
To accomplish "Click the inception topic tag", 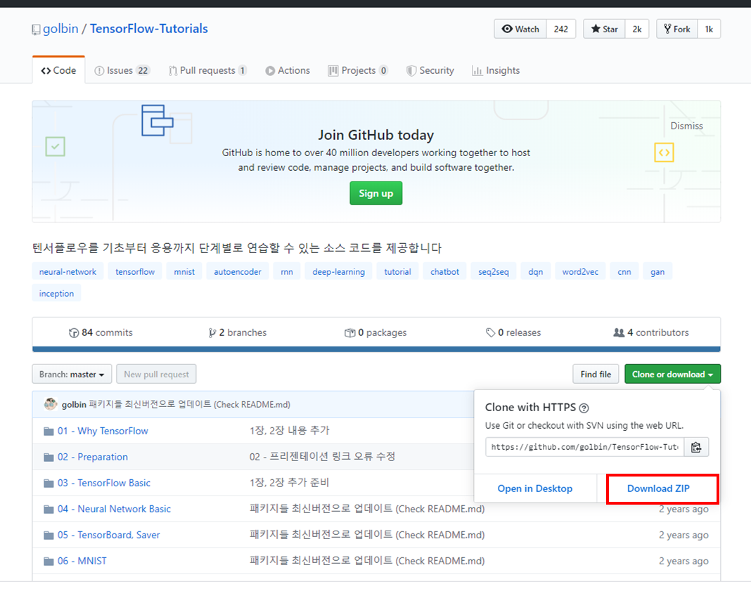I will (56, 294).
